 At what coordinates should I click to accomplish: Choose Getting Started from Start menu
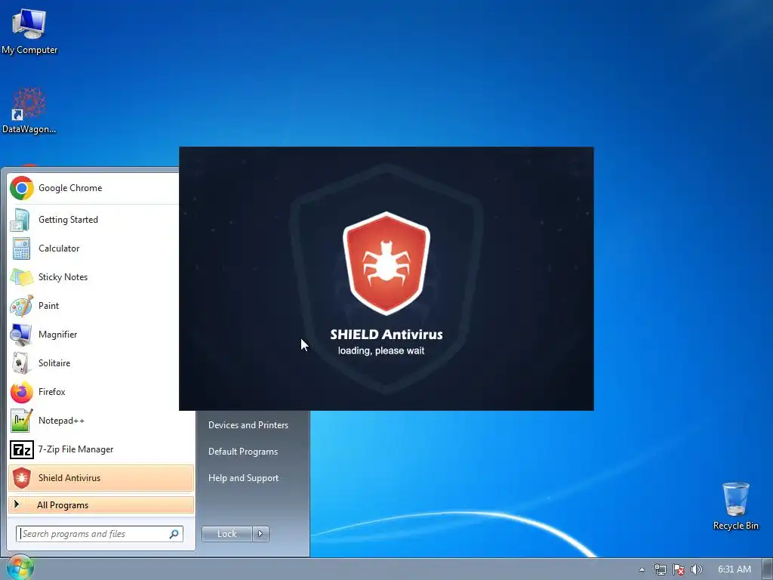pyautogui.click(x=68, y=220)
